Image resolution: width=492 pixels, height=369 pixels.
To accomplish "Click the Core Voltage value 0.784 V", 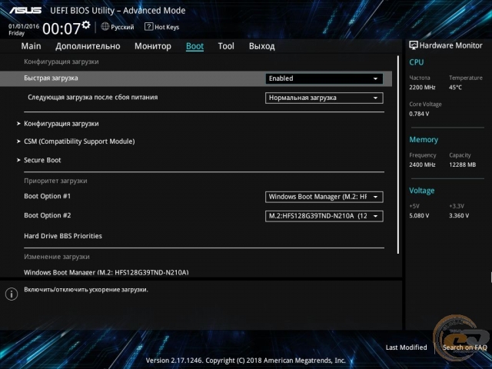I will click(x=419, y=114).
